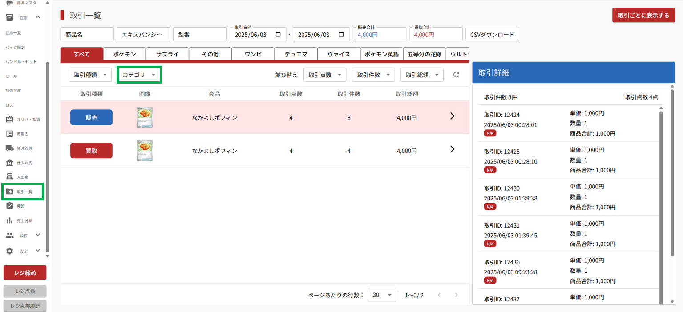The image size is (683, 312).
Task: Click the 取引一覧 folder icon in sidebar
Action: click(x=9, y=192)
